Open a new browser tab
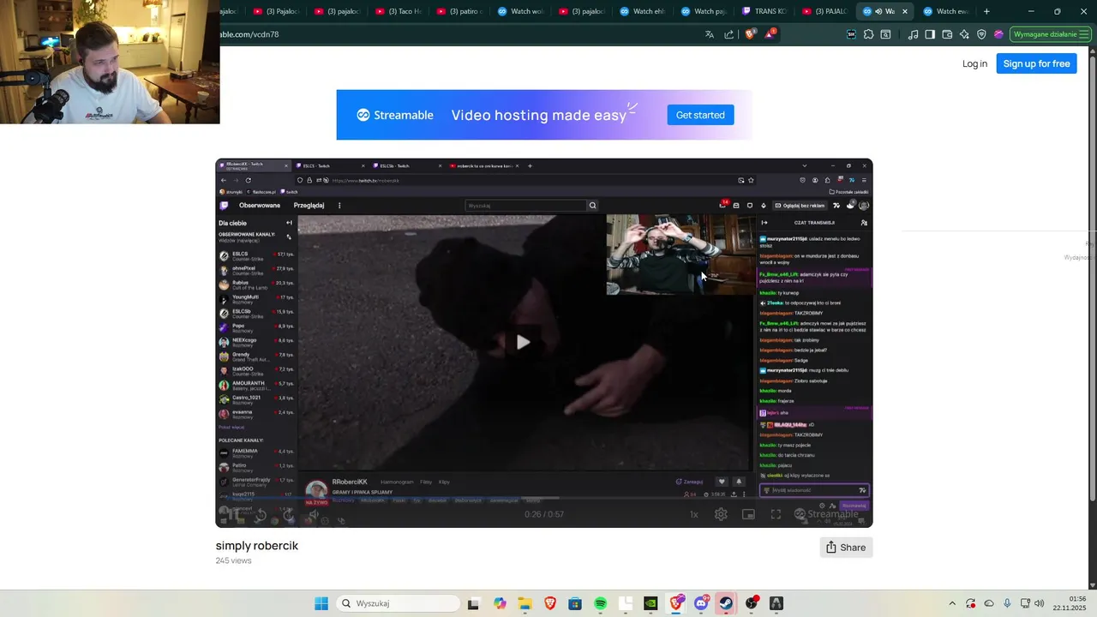 (986, 11)
